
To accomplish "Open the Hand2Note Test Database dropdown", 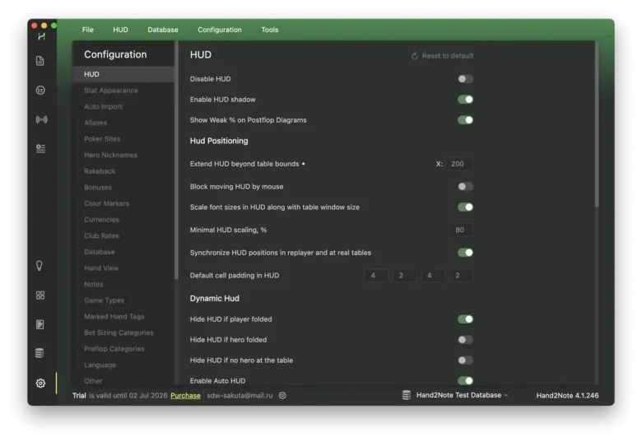I will point(462,395).
